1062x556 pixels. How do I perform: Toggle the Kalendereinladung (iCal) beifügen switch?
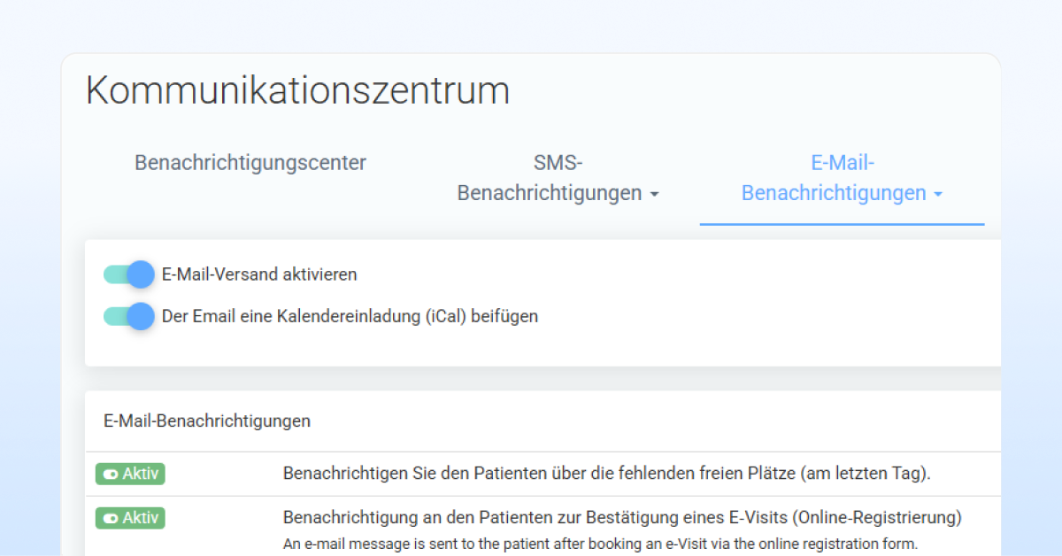pos(129,316)
